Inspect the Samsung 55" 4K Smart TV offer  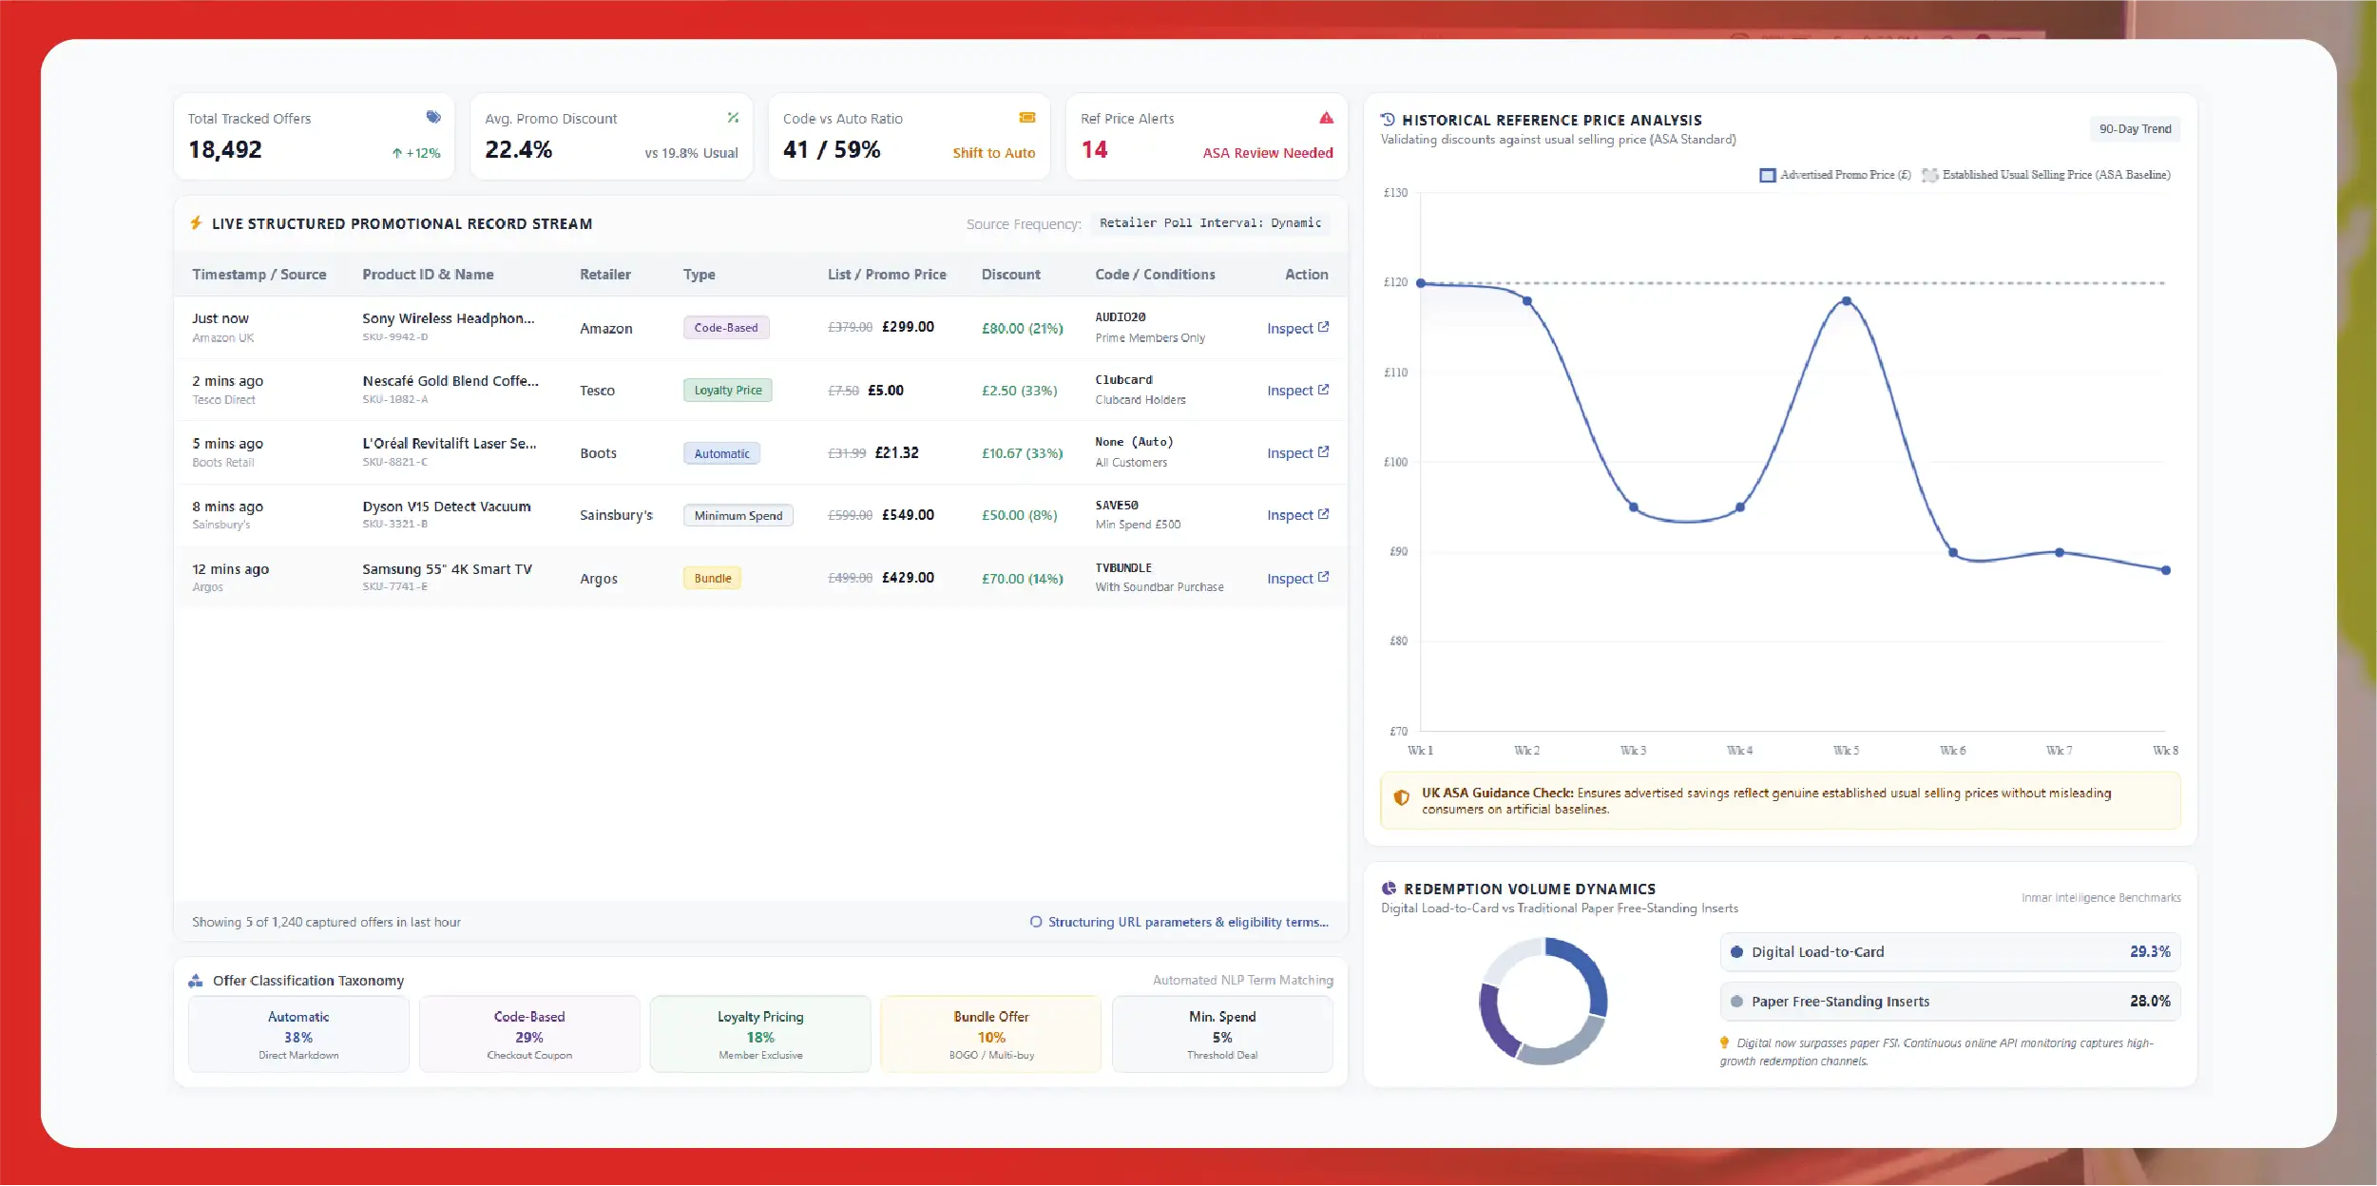click(x=1297, y=579)
